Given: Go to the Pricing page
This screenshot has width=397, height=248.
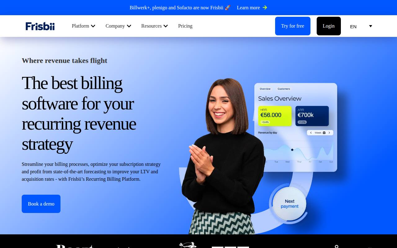Looking at the screenshot, I should 185,26.
